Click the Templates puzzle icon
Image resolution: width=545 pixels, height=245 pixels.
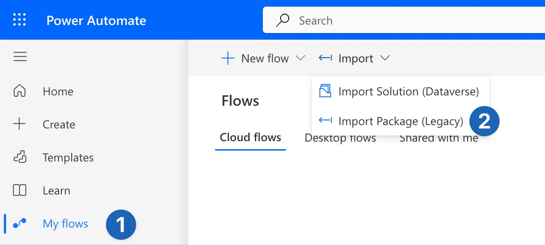(x=19, y=157)
